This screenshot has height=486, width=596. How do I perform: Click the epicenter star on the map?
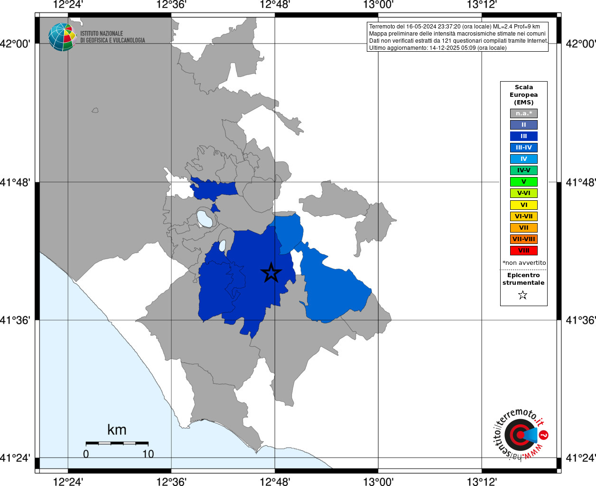tap(271, 272)
